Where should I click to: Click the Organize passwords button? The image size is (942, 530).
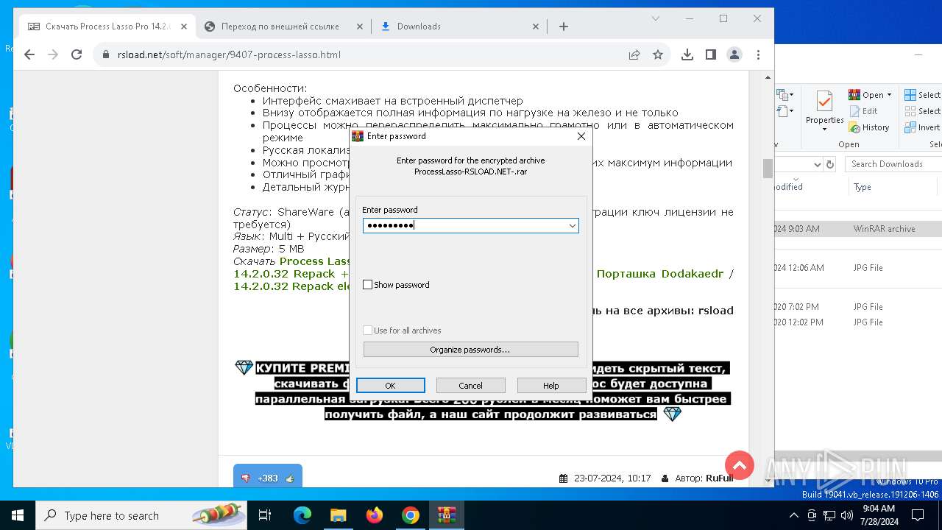pos(470,350)
